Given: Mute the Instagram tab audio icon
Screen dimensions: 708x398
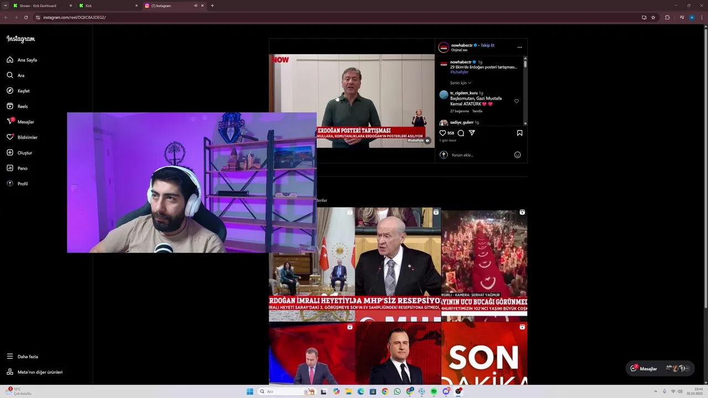Looking at the screenshot, I should [x=195, y=6].
